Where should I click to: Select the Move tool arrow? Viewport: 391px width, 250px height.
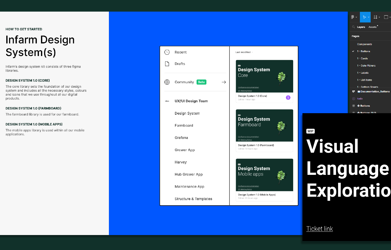[364, 17]
